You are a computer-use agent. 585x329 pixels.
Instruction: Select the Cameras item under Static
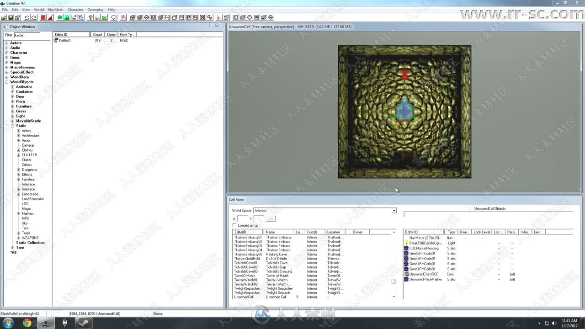point(28,145)
